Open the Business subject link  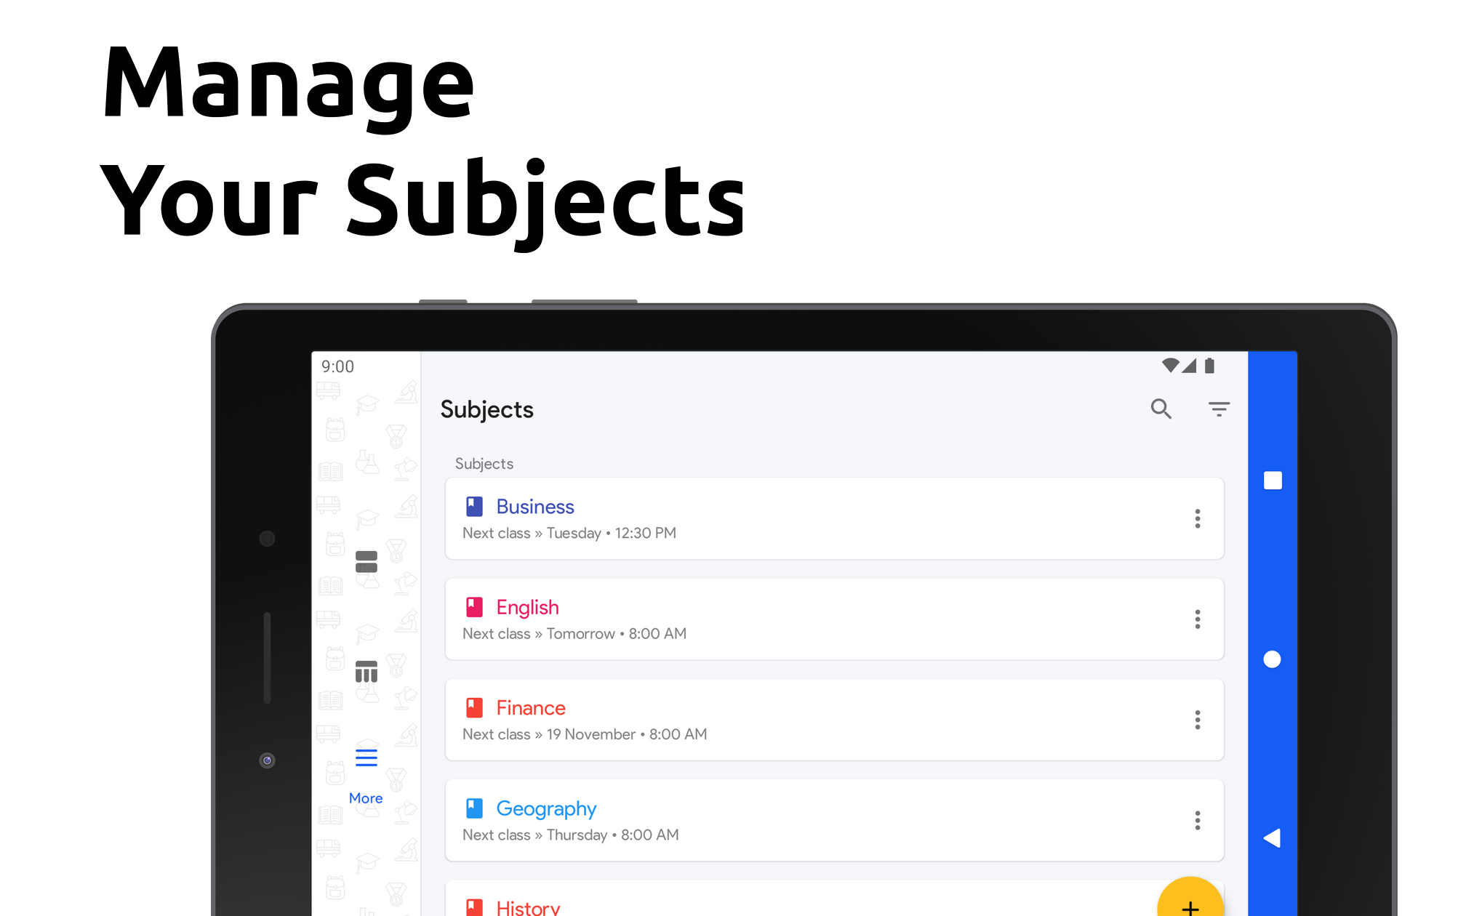click(534, 507)
